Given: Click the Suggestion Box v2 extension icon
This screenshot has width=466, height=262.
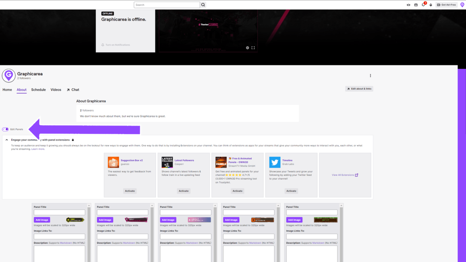Looking at the screenshot, I should pyautogui.click(x=113, y=162).
